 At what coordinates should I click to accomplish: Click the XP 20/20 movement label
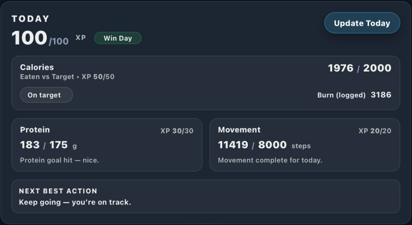point(375,131)
